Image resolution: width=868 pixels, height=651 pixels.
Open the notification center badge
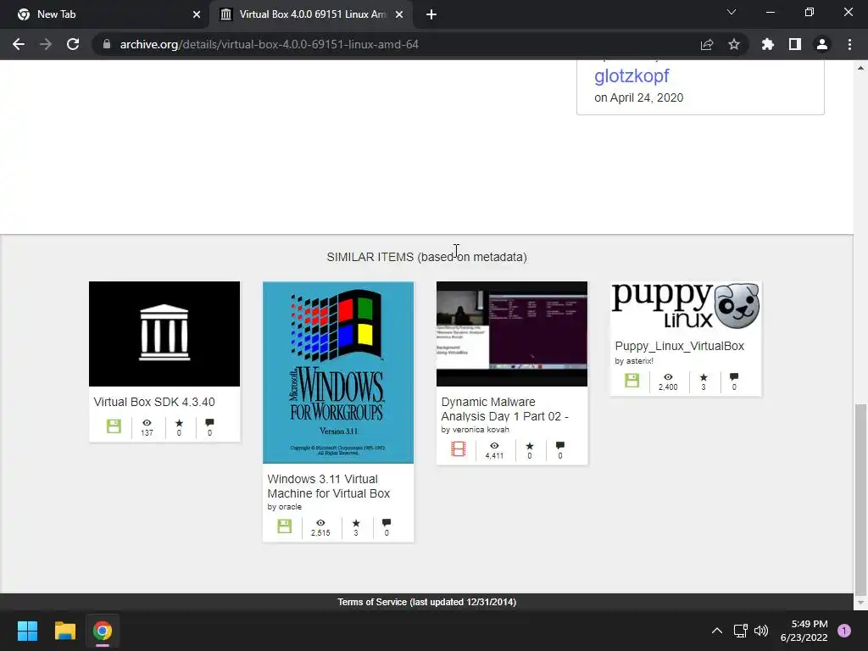844,631
